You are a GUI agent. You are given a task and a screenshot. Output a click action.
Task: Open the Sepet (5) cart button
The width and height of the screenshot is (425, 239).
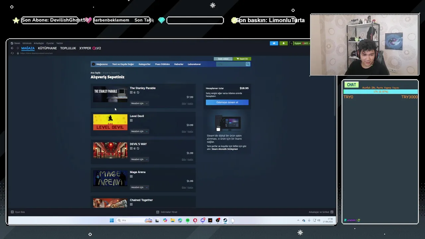[242, 59]
